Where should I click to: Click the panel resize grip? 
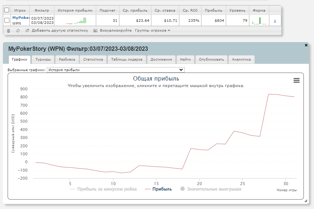[x=306, y=201]
